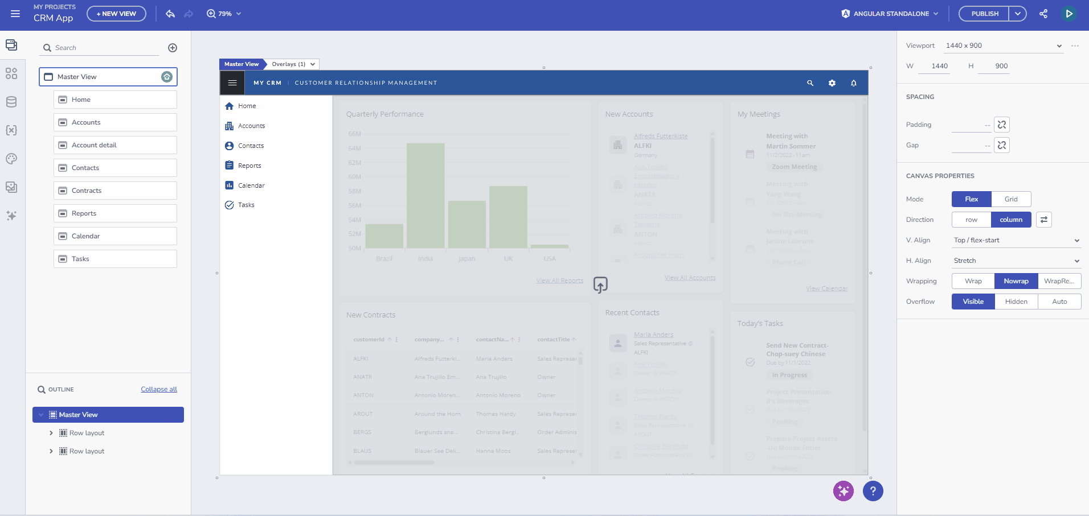Select the Account detail view in list

coord(115,145)
